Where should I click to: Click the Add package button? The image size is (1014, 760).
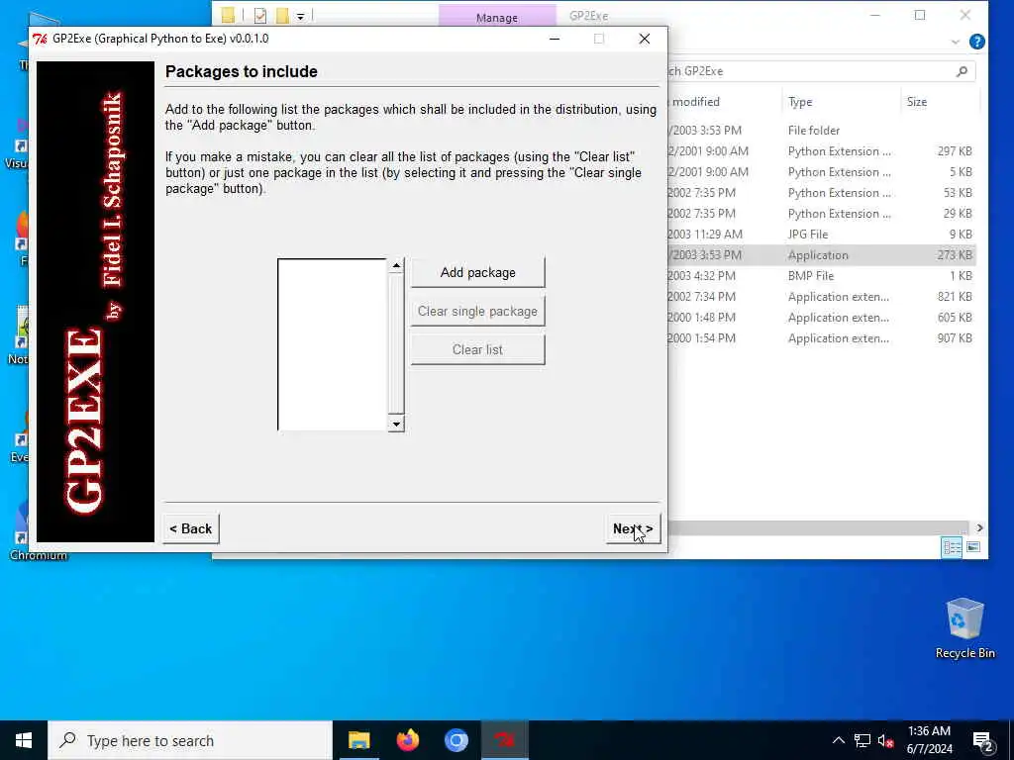478,273
